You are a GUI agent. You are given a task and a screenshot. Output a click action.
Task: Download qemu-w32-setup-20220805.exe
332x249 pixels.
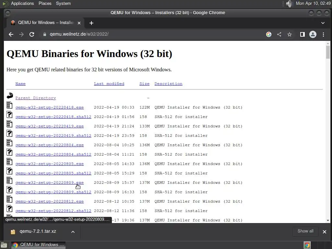point(50,164)
